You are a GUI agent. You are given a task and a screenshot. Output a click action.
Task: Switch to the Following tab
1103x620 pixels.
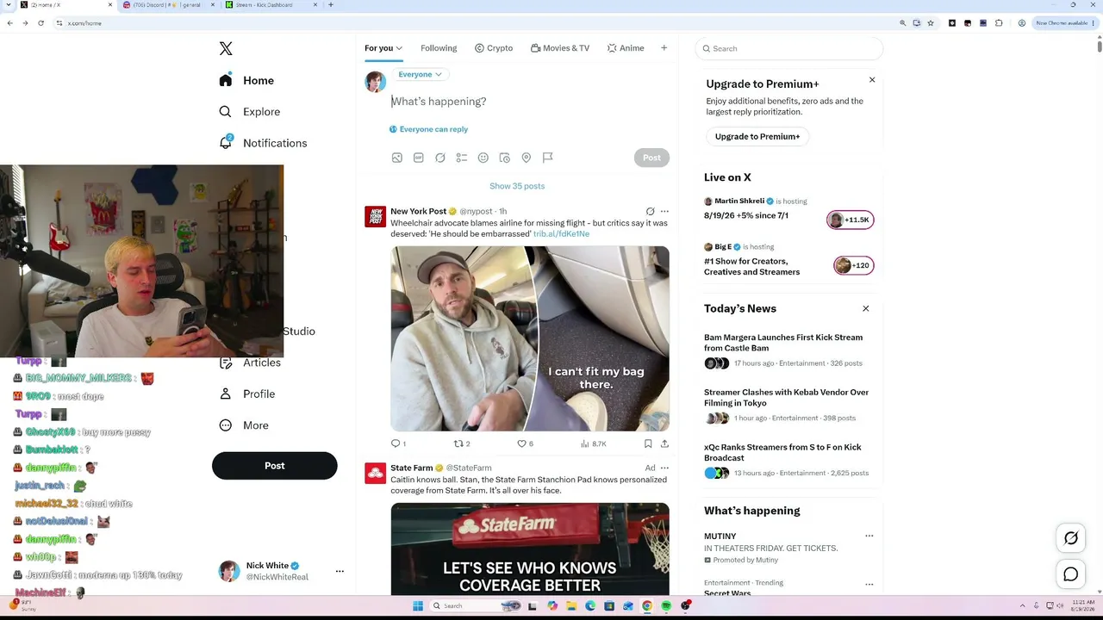click(439, 48)
